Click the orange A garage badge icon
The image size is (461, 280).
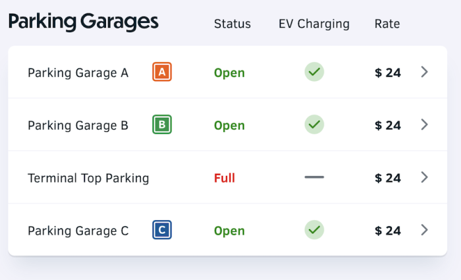click(x=162, y=72)
